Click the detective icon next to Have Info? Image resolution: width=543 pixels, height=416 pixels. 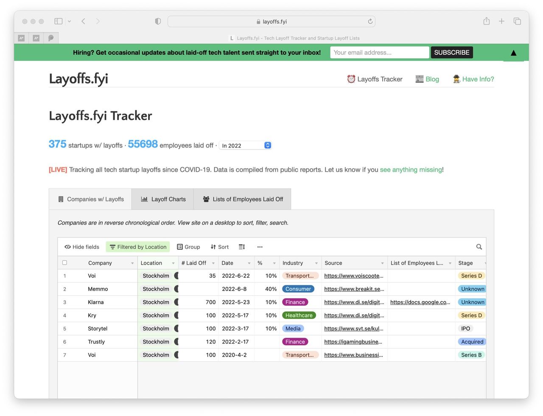456,79
